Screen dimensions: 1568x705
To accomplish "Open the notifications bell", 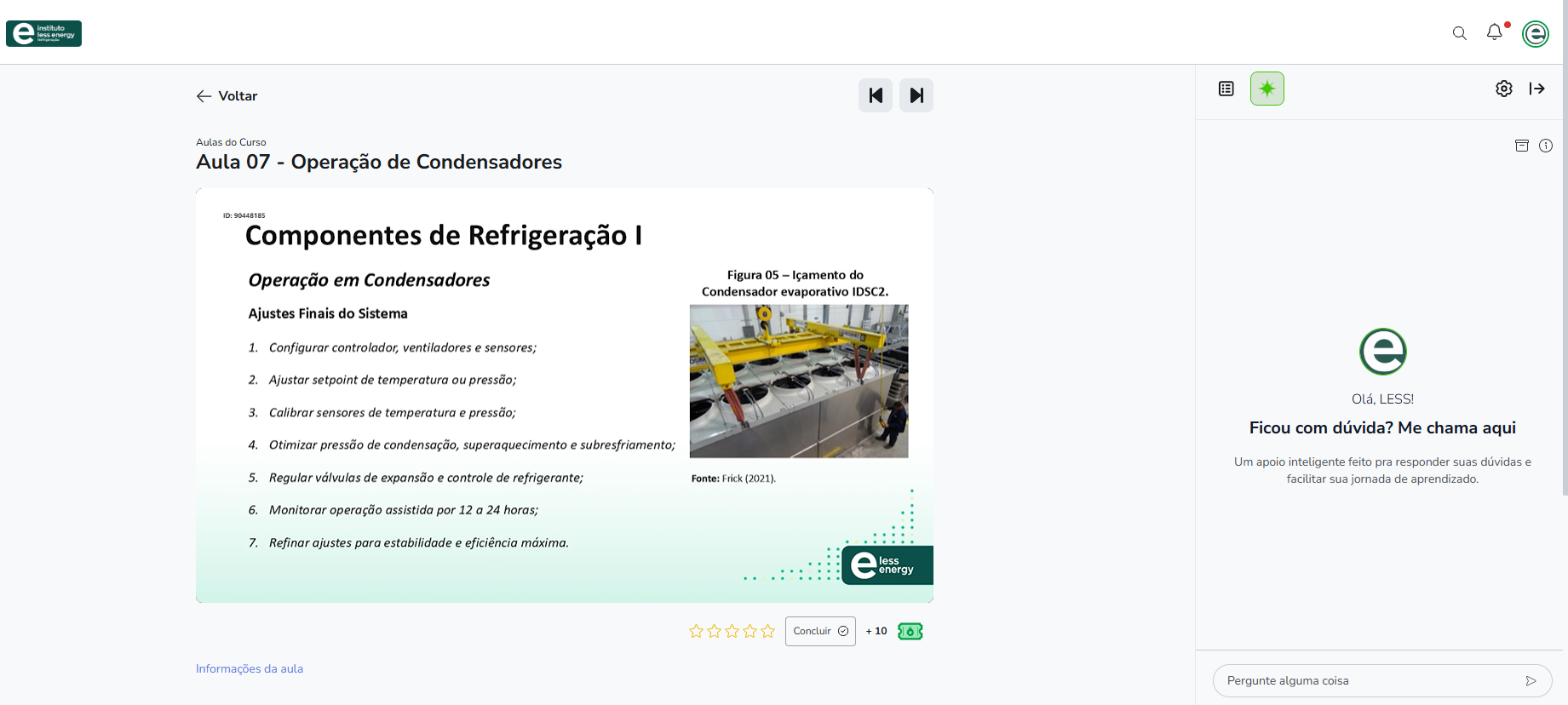I will tap(1494, 32).
